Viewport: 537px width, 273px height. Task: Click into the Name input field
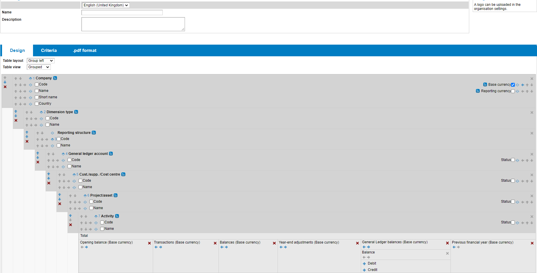point(122,13)
